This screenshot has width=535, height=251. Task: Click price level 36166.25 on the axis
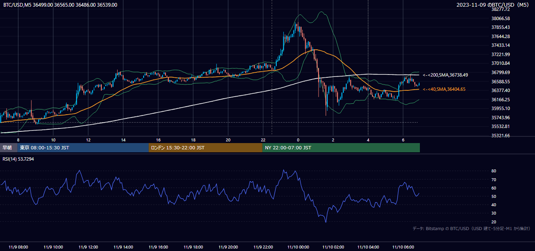(x=500, y=100)
